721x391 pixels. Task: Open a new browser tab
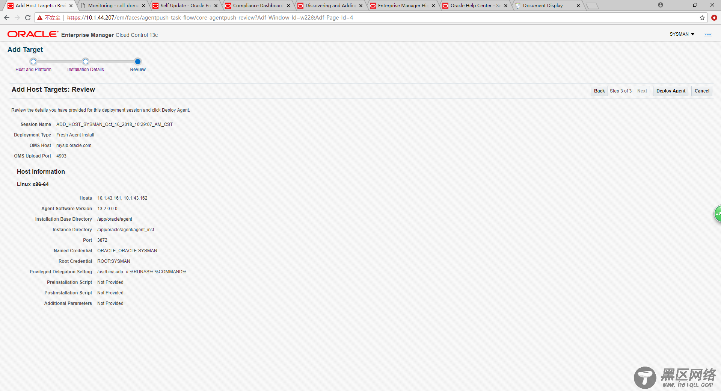click(592, 6)
